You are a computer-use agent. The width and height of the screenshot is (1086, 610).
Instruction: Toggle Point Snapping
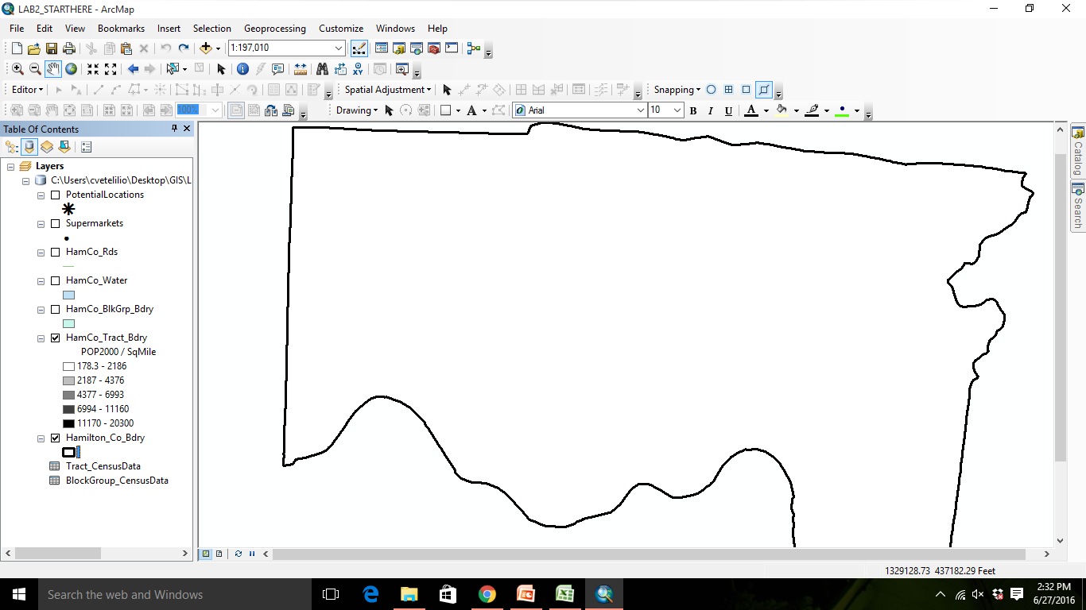(x=711, y=90)
